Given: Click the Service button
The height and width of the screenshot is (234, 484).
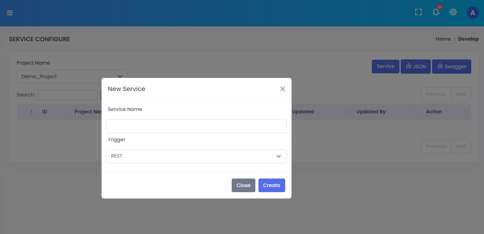Looking at the screenshot, I should 385,66.
